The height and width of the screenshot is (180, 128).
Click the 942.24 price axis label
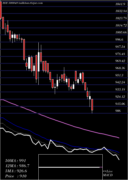(x=120, y=82)
